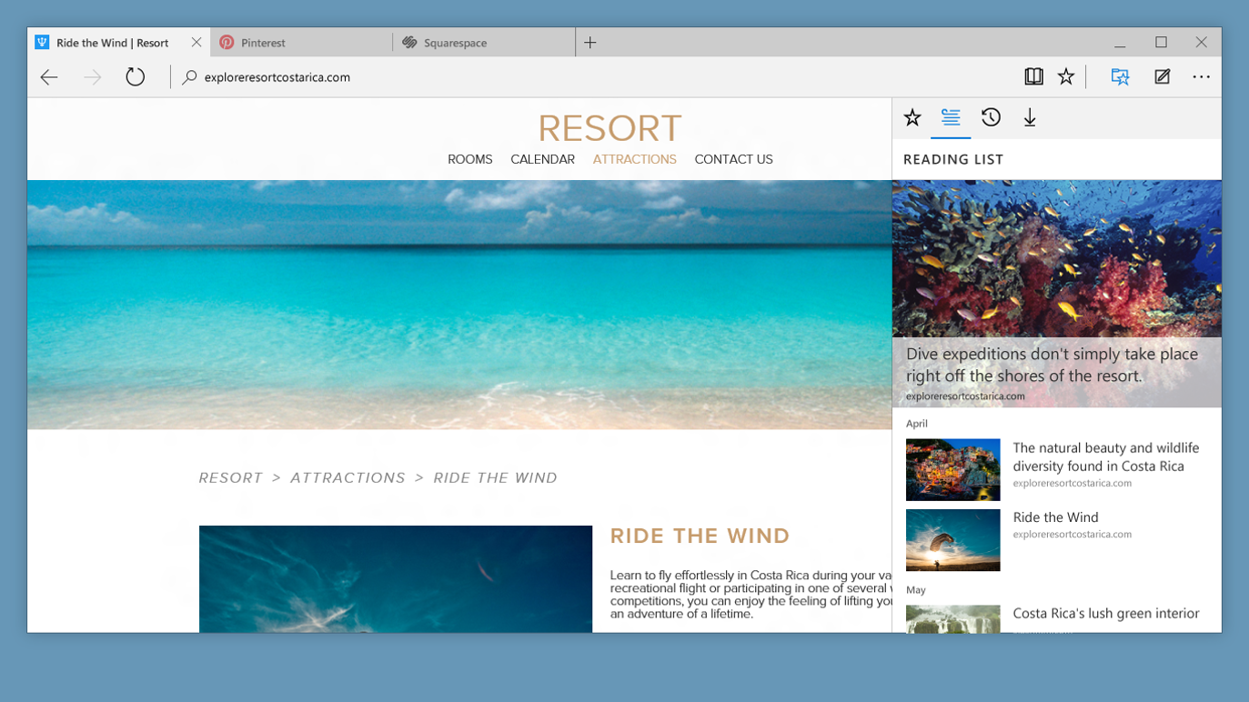Open 'Costa Rica's lush green interior' entry
Screen dimensions: 1249x702
point(1106,614)
